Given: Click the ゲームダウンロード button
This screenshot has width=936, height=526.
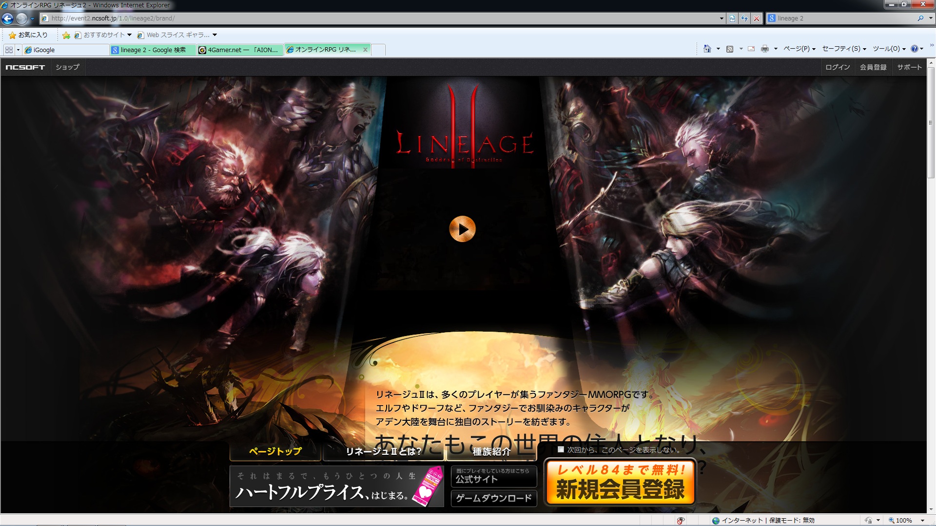Looking at the screenshot, I should (493, 498).
